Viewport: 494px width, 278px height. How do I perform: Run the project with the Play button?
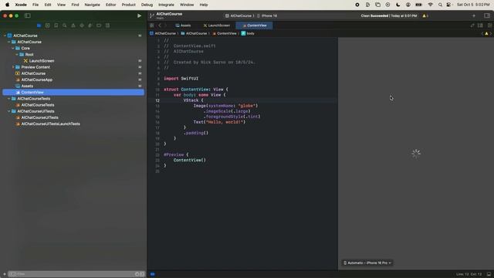(x=139, y=15)
